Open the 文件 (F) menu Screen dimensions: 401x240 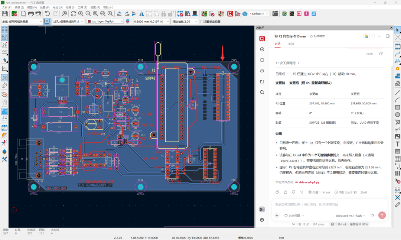7,7
